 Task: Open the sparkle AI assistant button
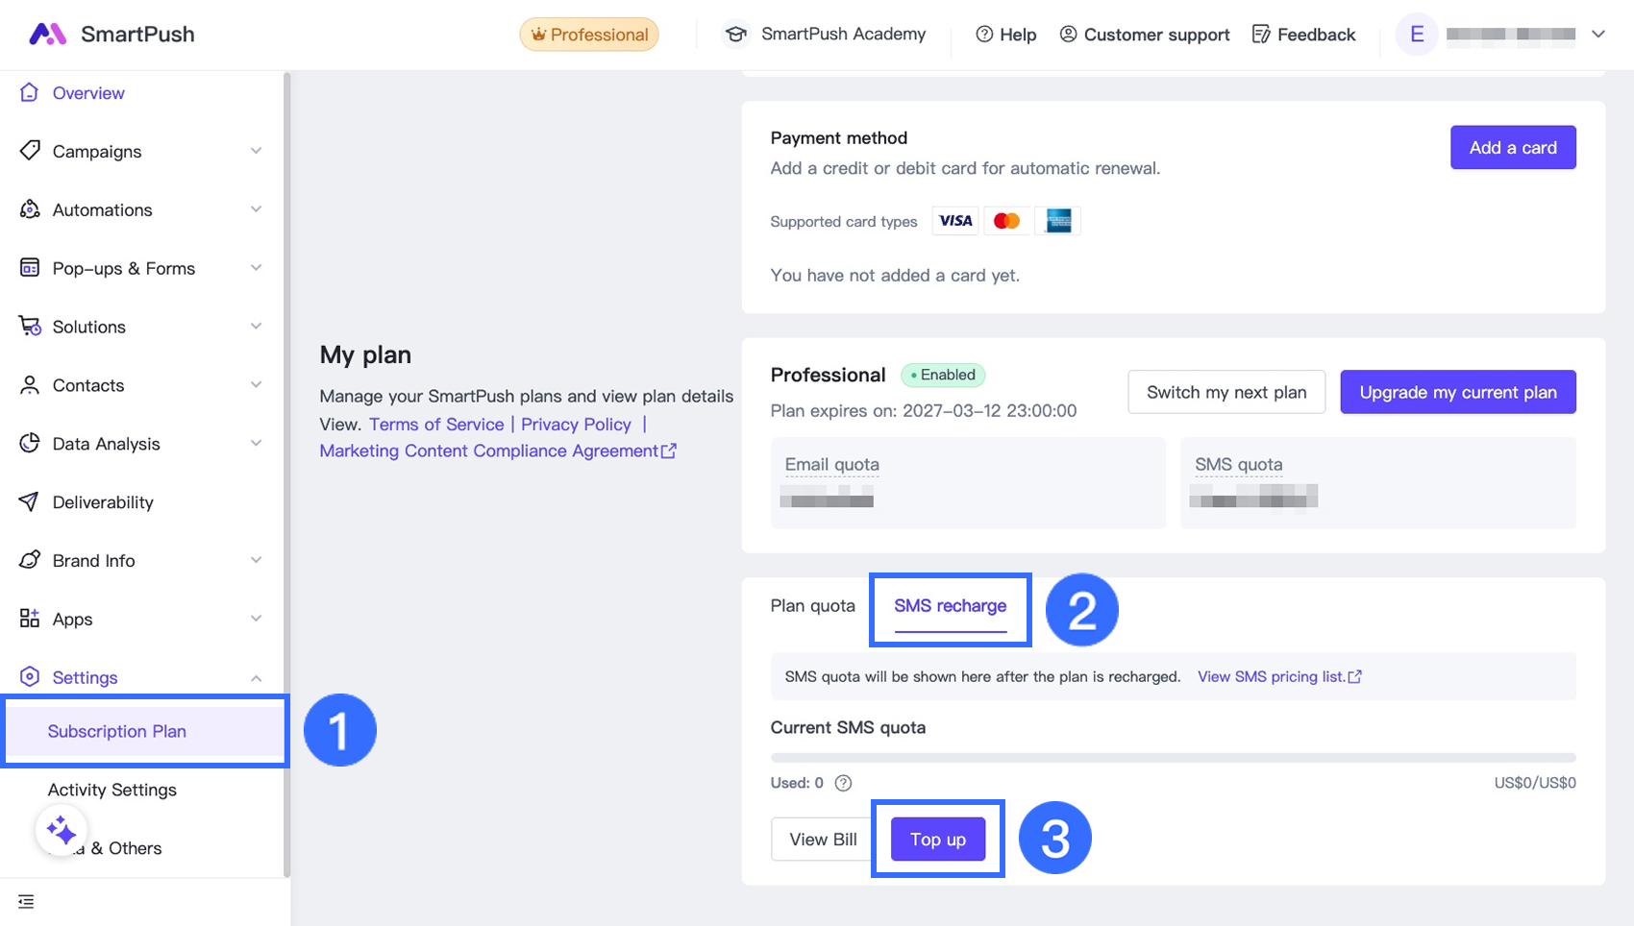[x=62, y=830]
